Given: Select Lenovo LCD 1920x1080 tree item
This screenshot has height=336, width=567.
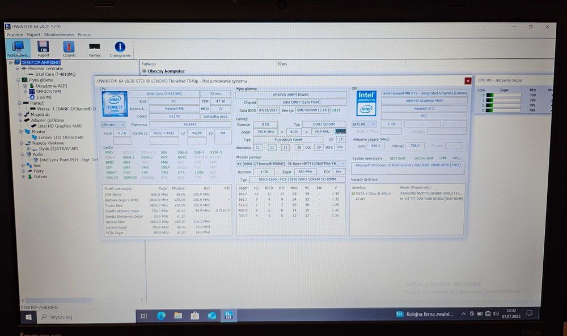Looking at the screenshot, I should (61, 137).
